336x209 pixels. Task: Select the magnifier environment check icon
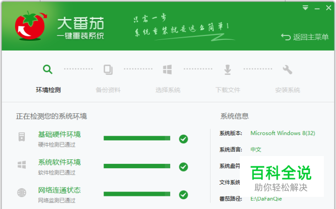point(48,70)
